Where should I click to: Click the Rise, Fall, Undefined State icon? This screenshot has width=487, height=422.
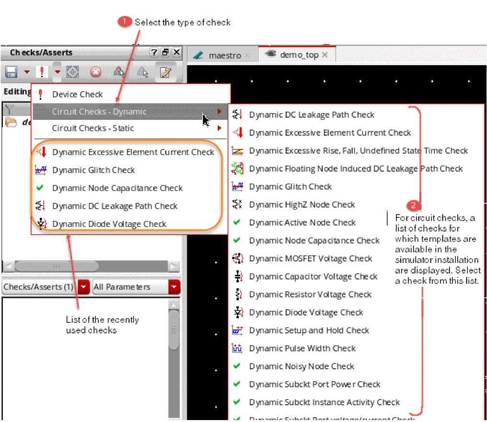tap(238, 151)
